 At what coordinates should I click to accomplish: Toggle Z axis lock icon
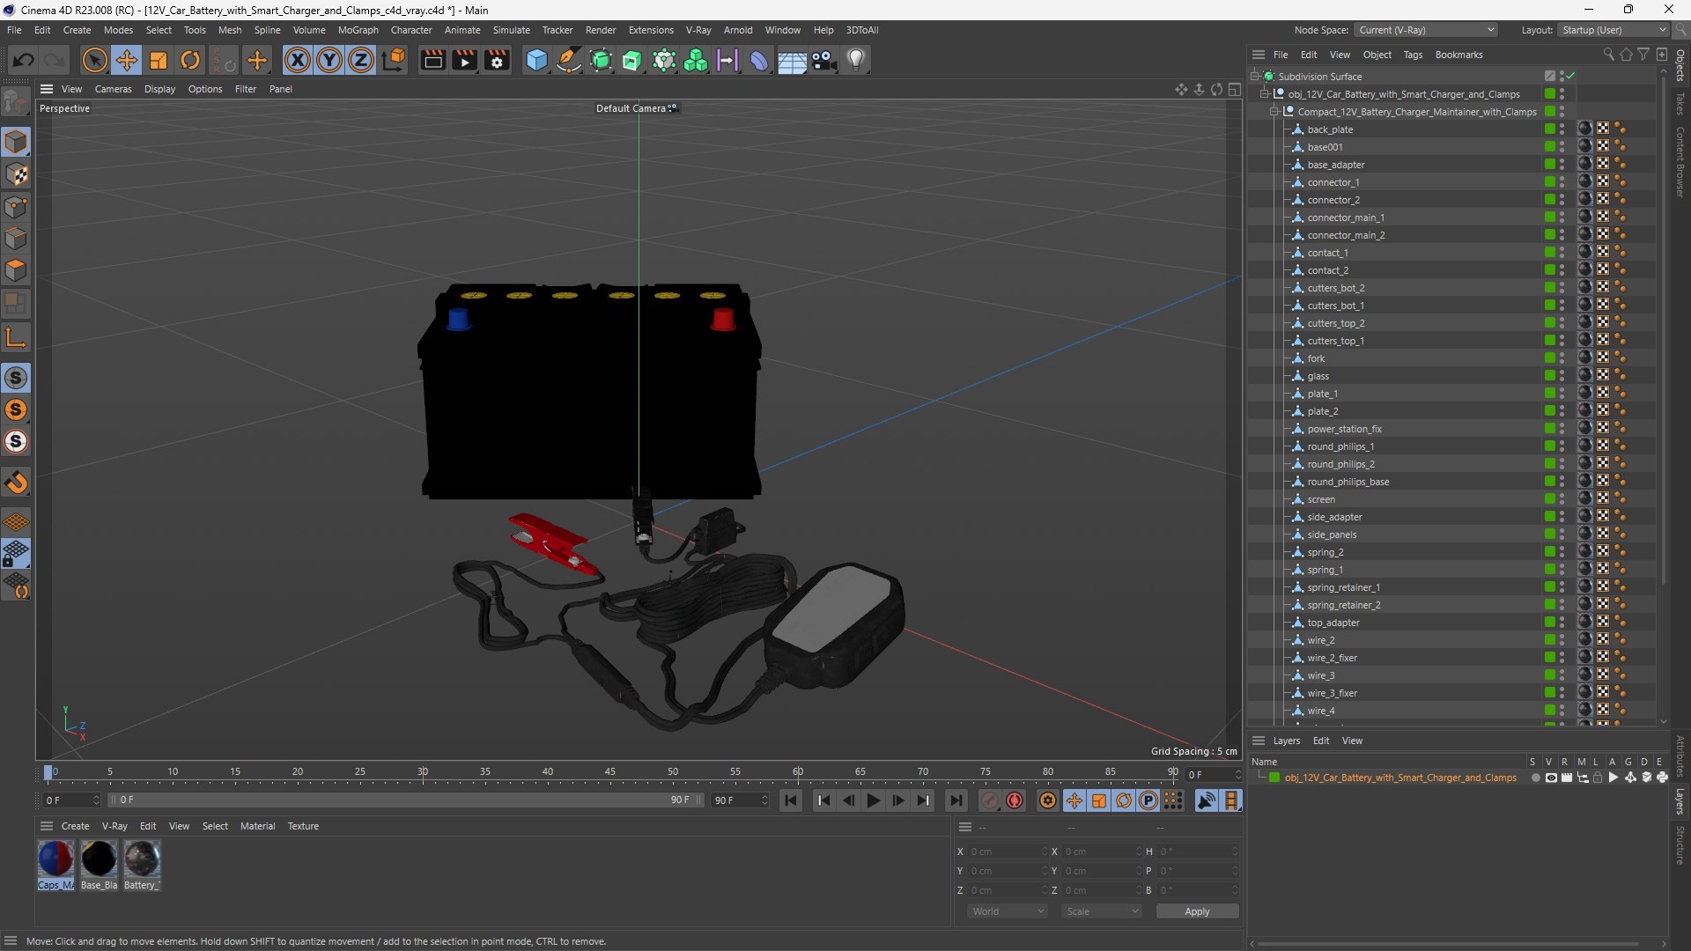coord(361,60)
